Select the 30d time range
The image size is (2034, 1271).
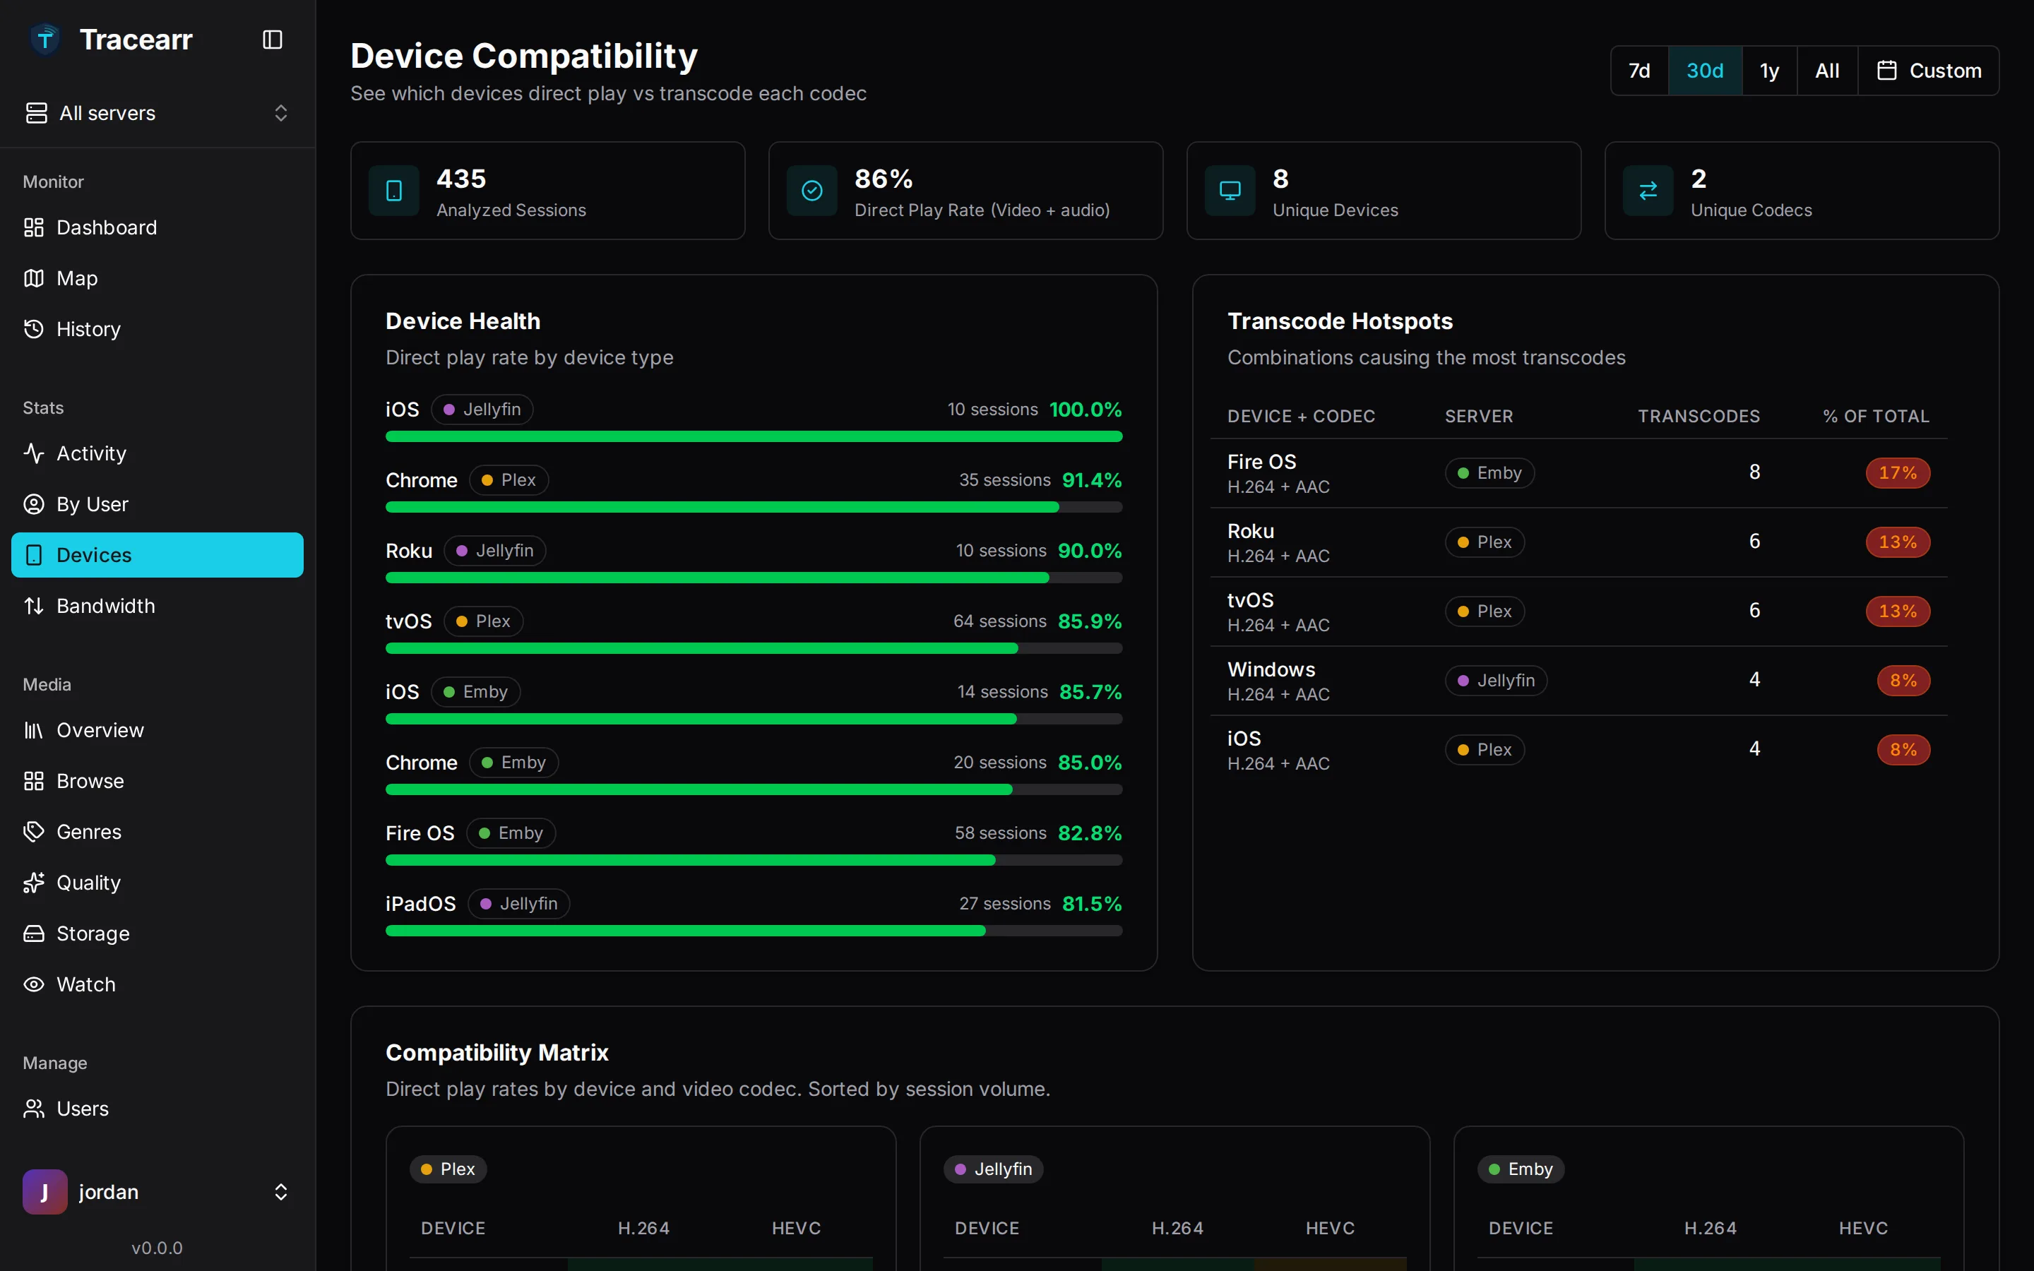[x=1704, y=71]
